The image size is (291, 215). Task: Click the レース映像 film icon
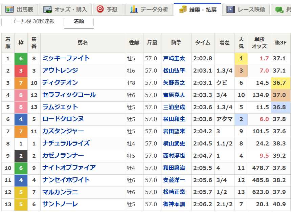tap(231, 9)
